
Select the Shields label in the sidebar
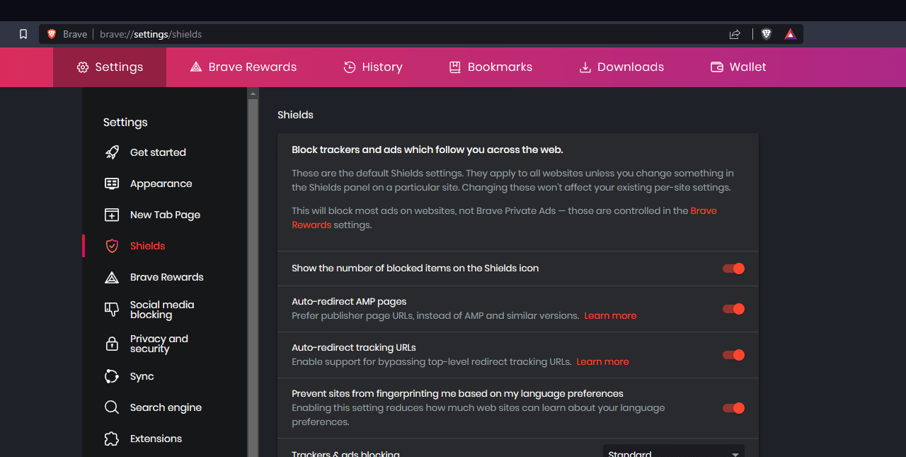147,246
